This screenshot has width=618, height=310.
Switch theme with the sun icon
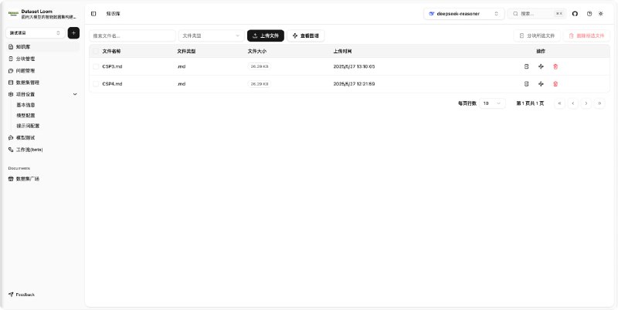pos(601,14)
